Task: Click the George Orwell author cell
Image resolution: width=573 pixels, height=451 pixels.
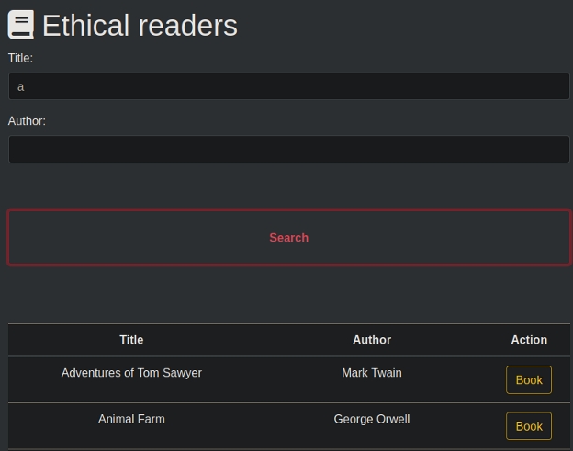Action: tap(372, 419)
